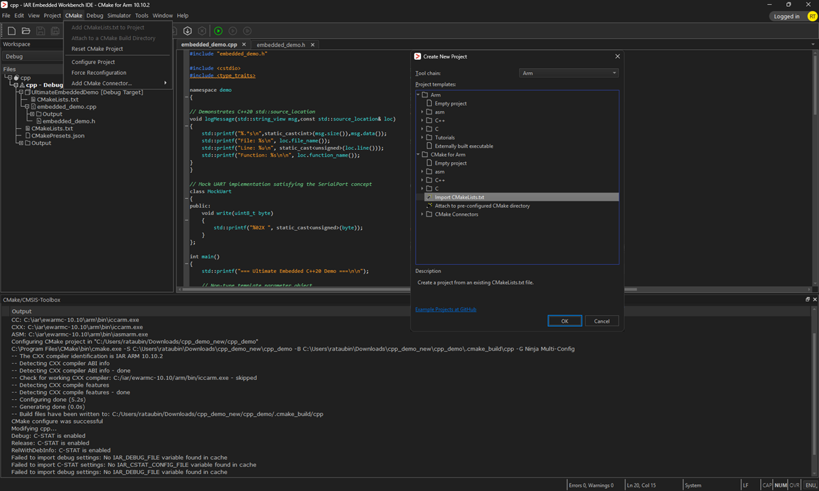
Task: Click the New Document toolbar icon
Action: (x=12, y=31)
